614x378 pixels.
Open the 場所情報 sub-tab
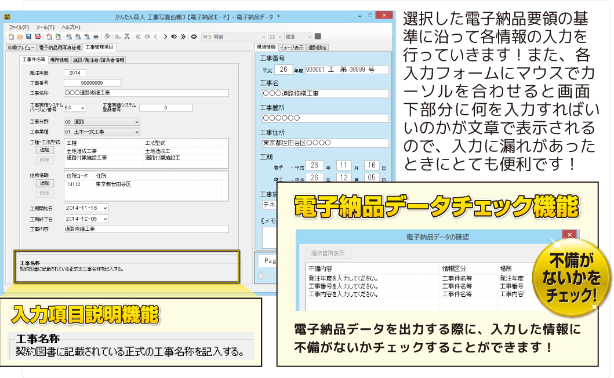(60, 60)
